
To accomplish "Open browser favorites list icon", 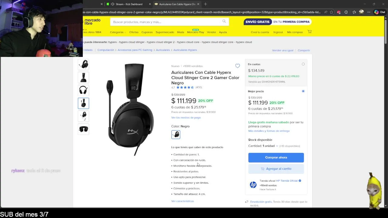I will click(x=354, y=12).
